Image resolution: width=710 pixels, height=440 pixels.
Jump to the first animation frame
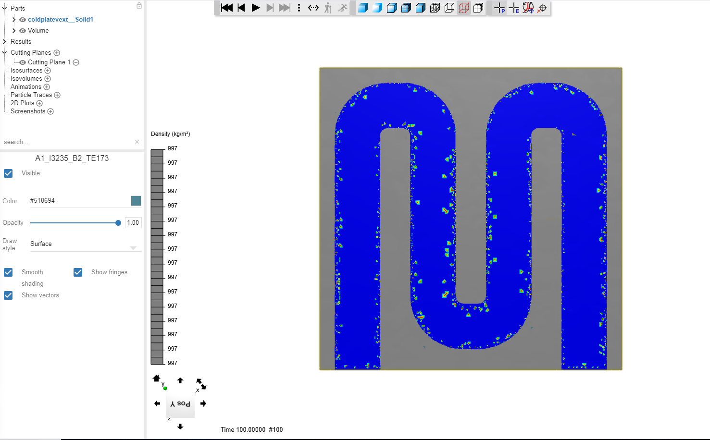(227, 8)
